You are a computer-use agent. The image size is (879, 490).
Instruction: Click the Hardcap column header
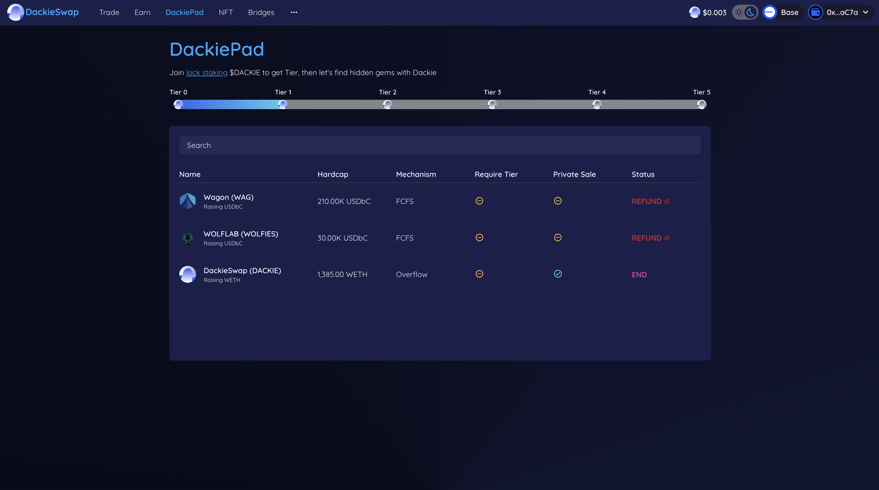[x=333, y=175]
